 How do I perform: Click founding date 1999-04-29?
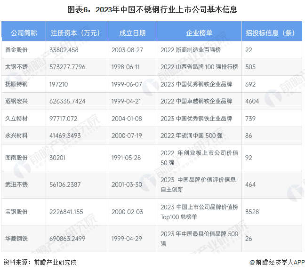(x=127, y=239)
